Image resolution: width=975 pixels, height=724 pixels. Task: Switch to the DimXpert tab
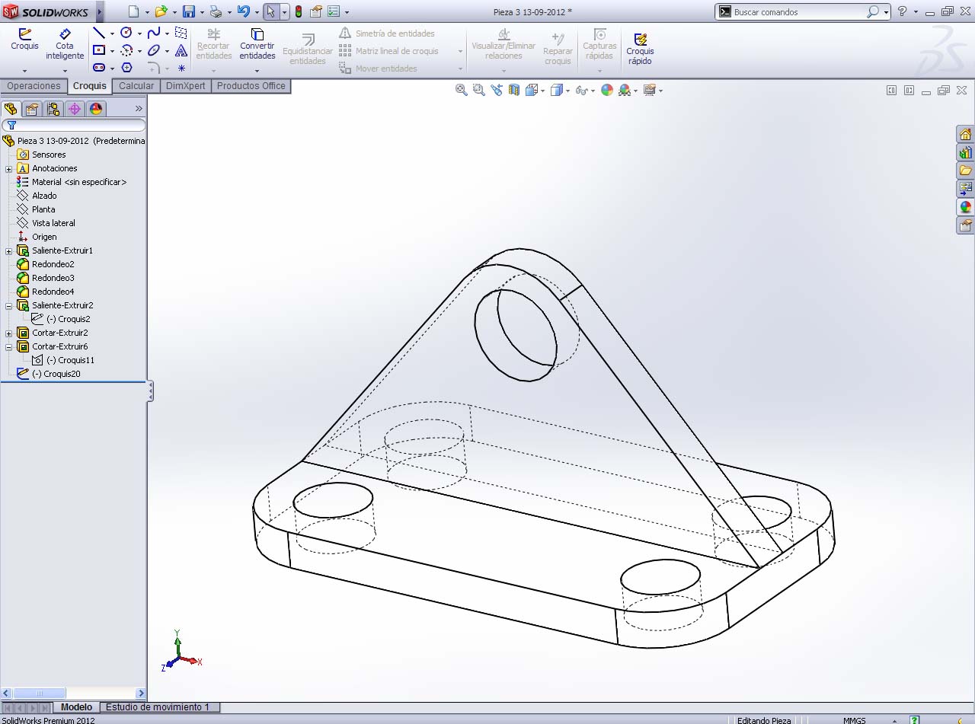coord(186,86)
